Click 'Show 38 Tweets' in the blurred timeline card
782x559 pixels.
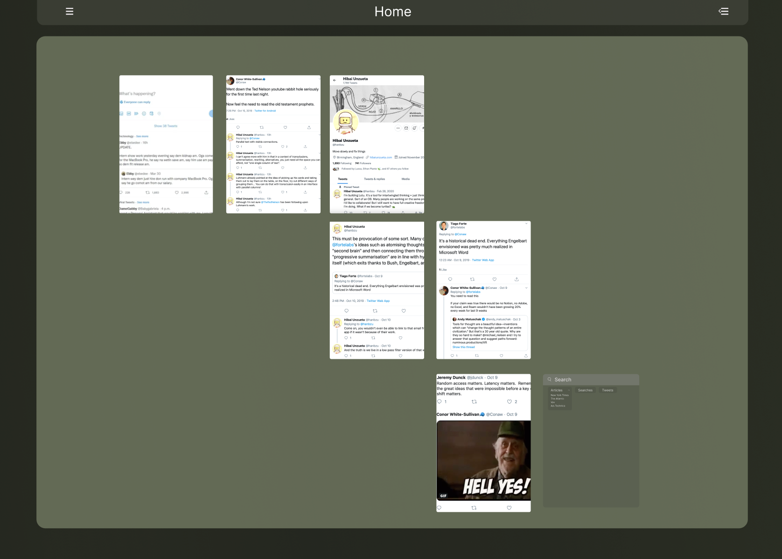166,126
